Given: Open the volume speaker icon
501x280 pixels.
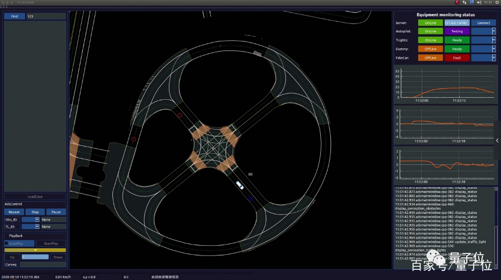Looking at the screenshot, I should [x=479, y=2].
